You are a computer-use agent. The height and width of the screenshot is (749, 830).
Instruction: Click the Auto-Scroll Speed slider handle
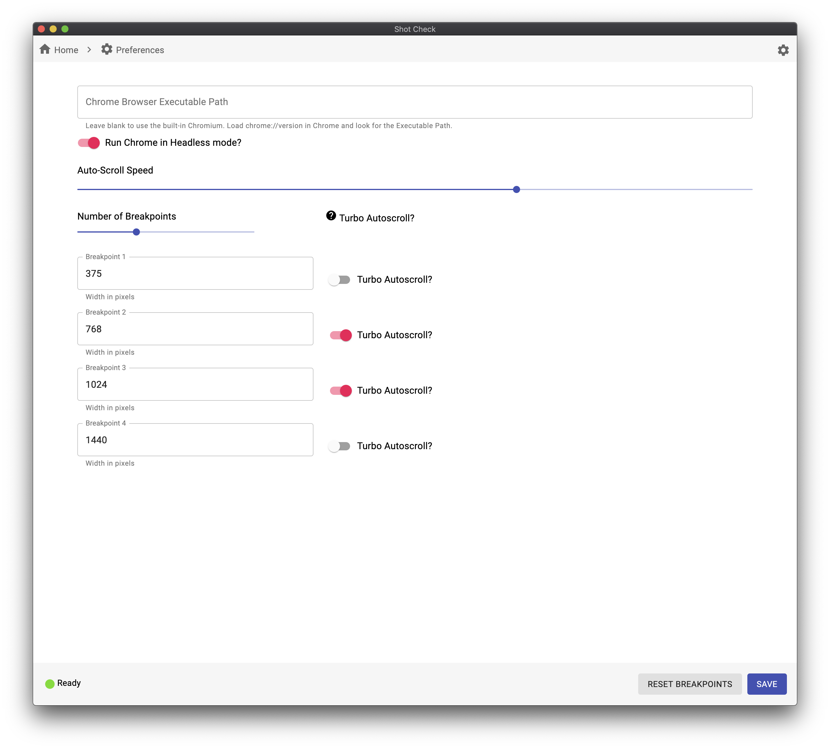tap(517, 189)
